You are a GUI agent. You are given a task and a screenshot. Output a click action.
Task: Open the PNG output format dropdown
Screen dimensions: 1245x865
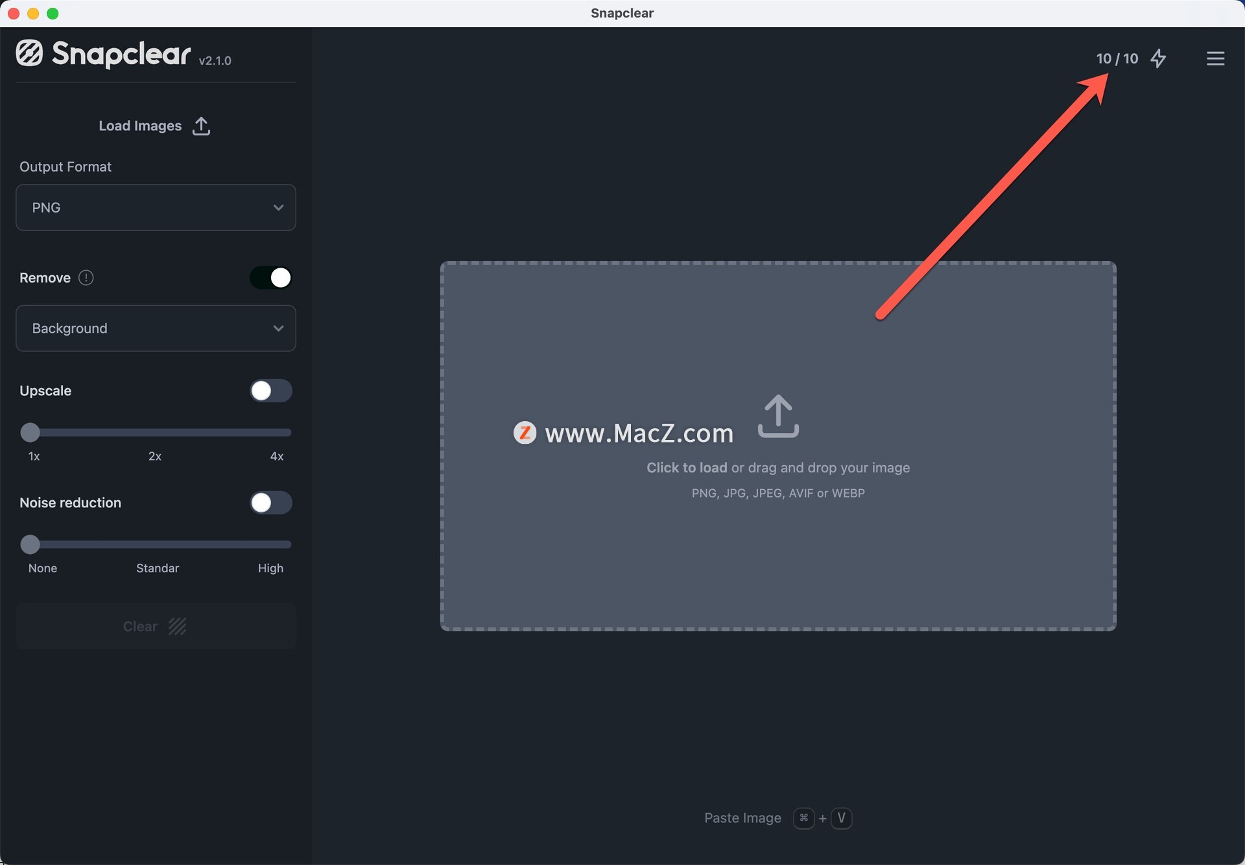click(156, 207)
